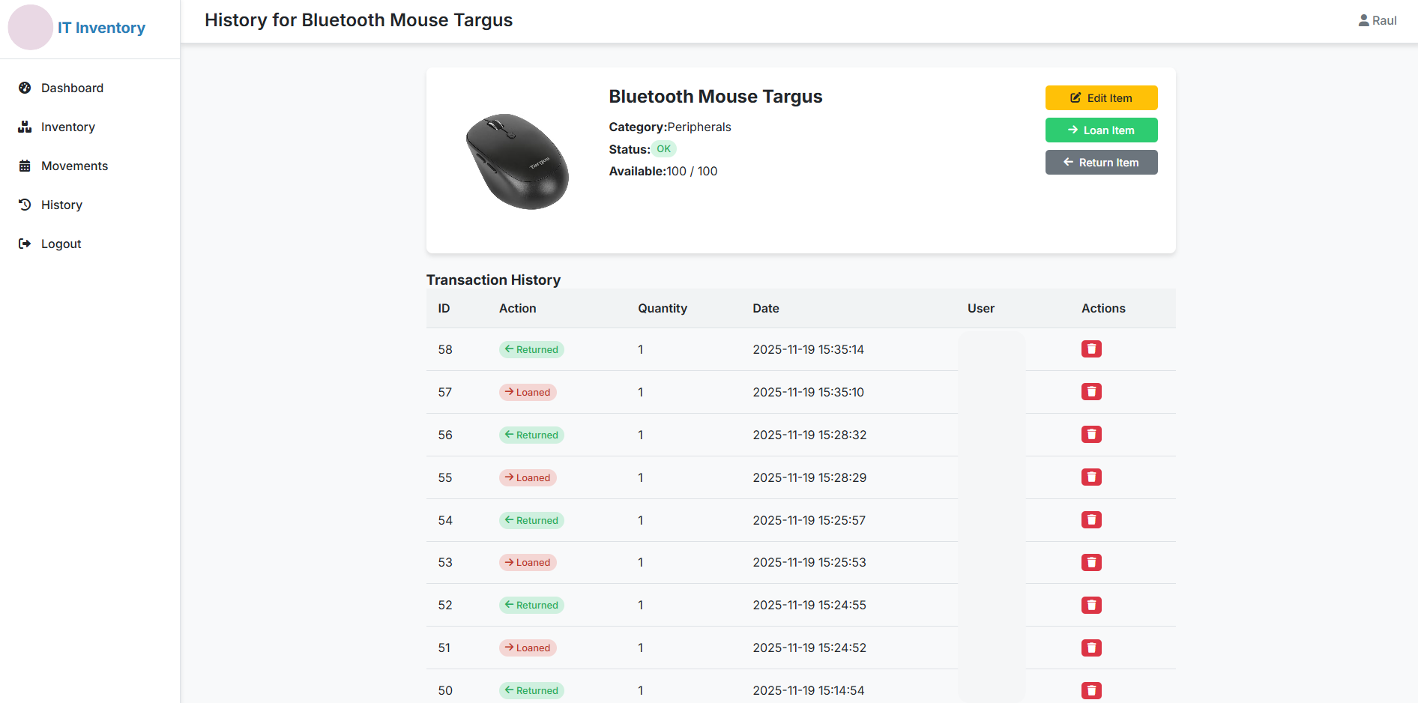
Task: Click the Inventory boxes icon in sidebar
Action: coord(25,127)
